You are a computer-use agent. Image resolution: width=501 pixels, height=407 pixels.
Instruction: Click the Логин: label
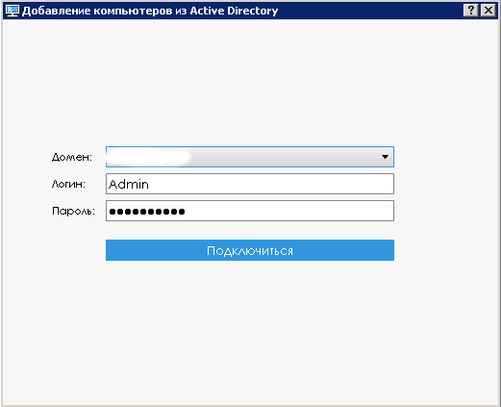(68, 184)
